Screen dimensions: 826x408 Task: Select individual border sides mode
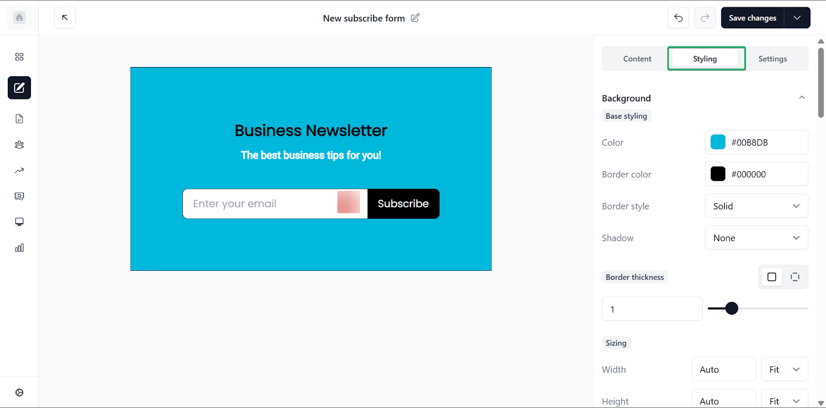pyautogui.click(x=795, y=276)
